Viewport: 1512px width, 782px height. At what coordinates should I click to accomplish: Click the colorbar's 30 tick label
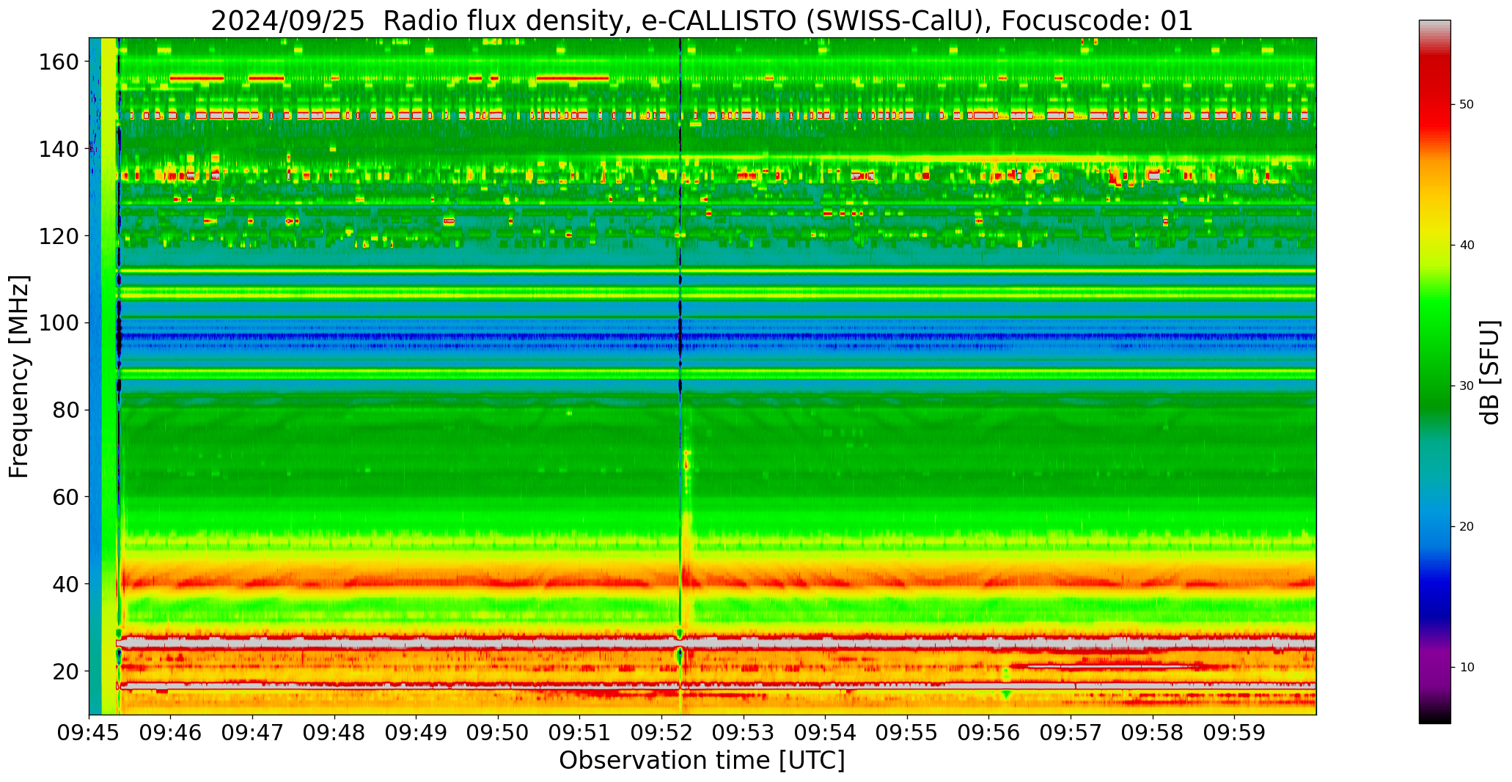coord(1467,386)
